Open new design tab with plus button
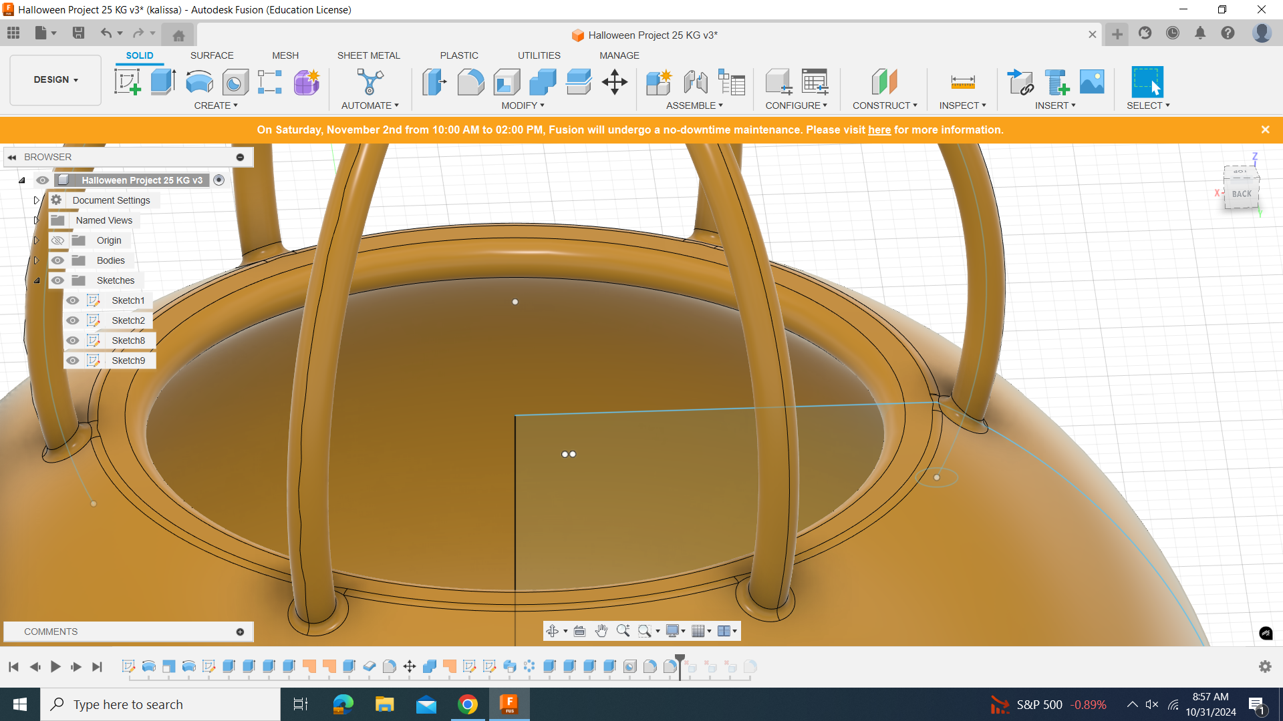 [1117, 34]
